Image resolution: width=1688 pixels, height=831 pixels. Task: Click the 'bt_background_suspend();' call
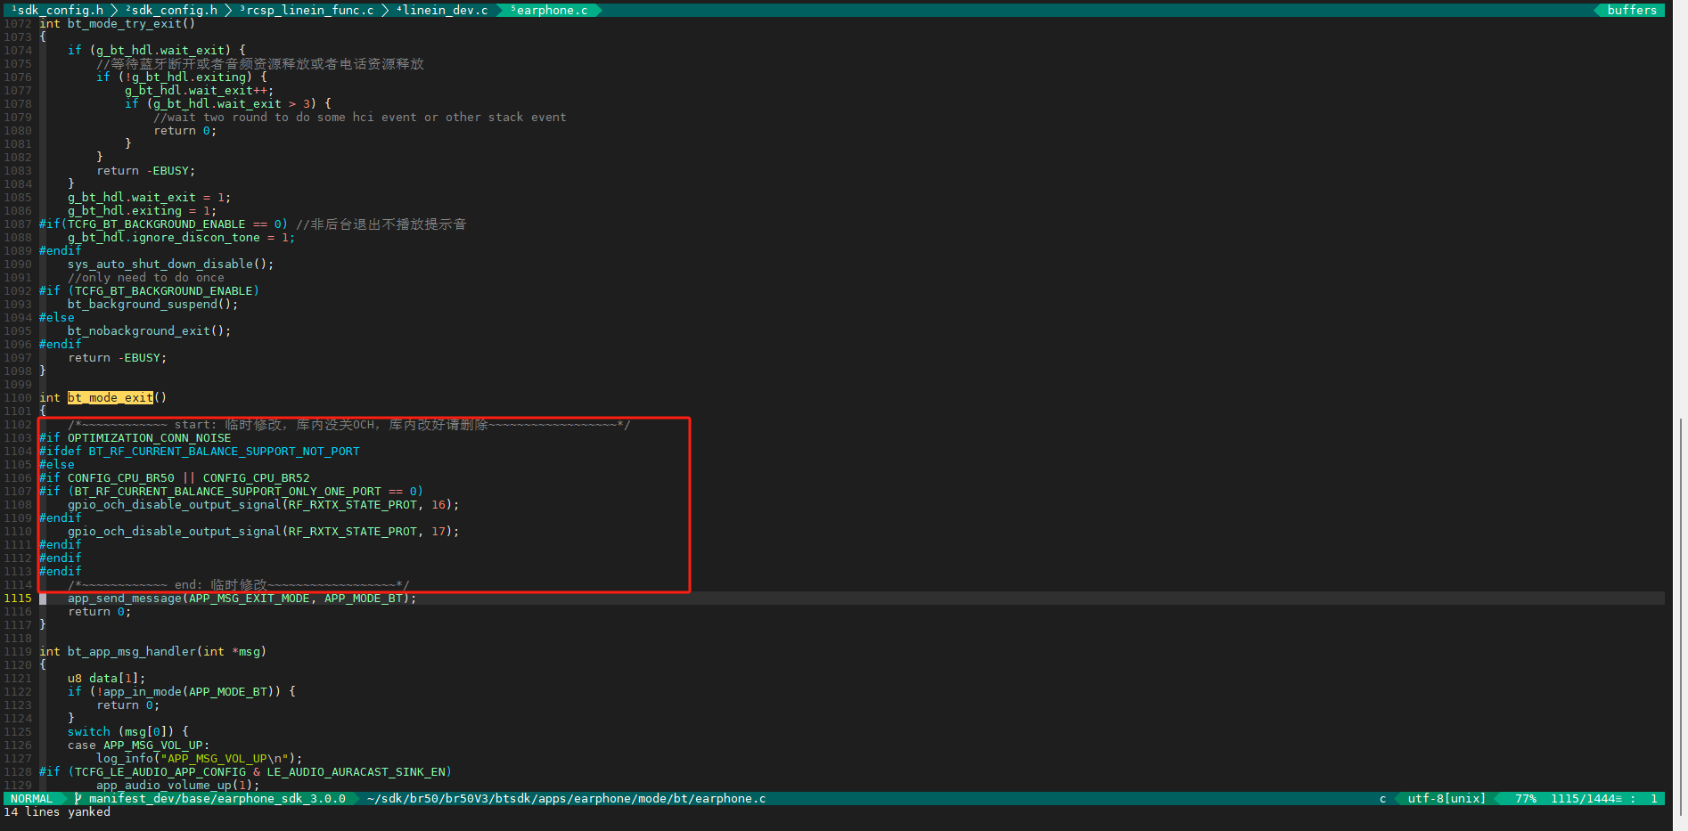click(153, 304)
